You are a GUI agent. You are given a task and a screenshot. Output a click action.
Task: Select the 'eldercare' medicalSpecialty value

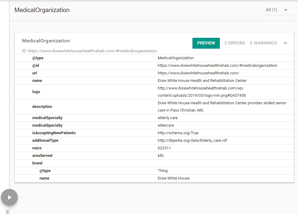166,125
